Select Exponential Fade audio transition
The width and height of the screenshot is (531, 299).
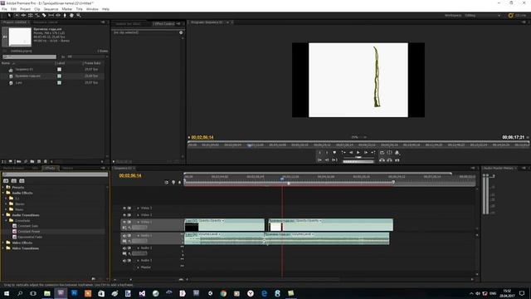pos(30,237)
